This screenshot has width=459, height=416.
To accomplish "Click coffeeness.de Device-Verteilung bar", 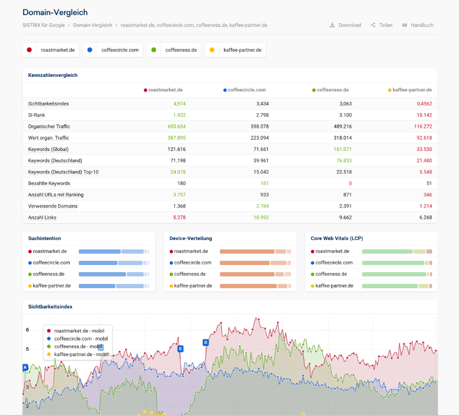I will tap(255, 275).
